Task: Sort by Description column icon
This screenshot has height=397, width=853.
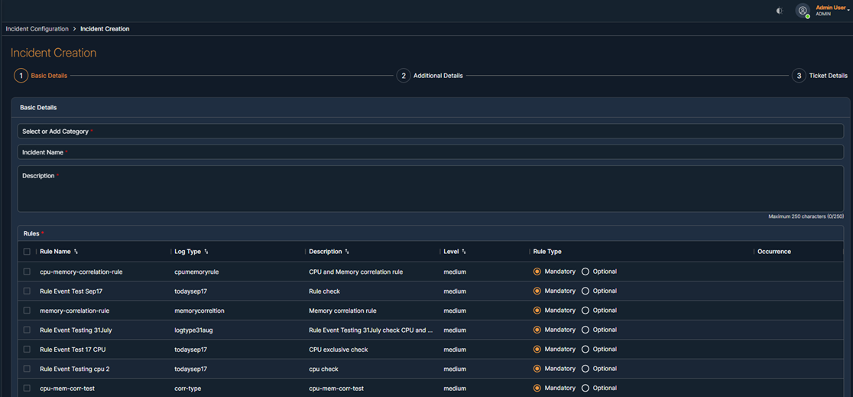Action: [x=347, y=252]
